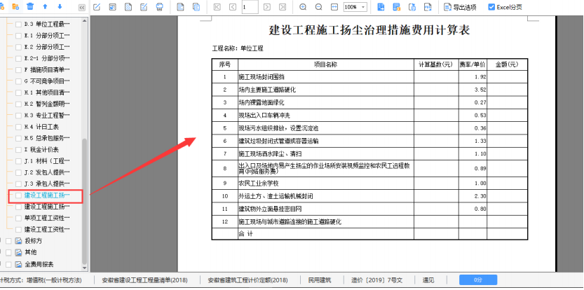The width and height of the screenshot is (584, 290).
Task: Switch to multiple-pages view icon
Action: 196,7
